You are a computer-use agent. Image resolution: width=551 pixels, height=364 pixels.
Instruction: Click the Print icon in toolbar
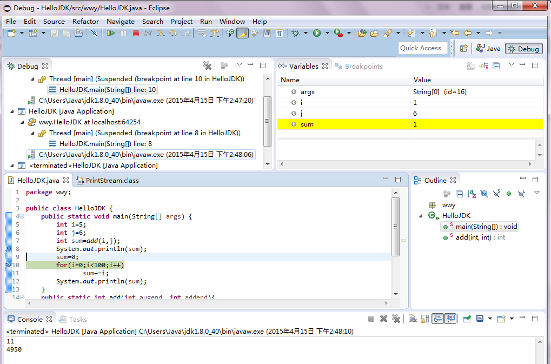(x=79, y=34)
